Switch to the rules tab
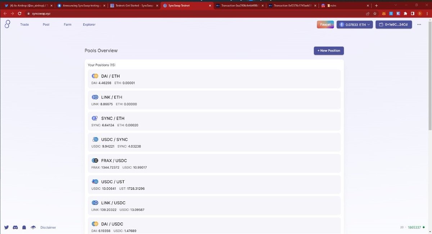Viewport: 432px width, 234px height. [345, 6]
